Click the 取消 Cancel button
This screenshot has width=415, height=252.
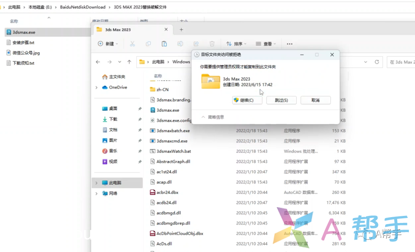tap(315, 100)
